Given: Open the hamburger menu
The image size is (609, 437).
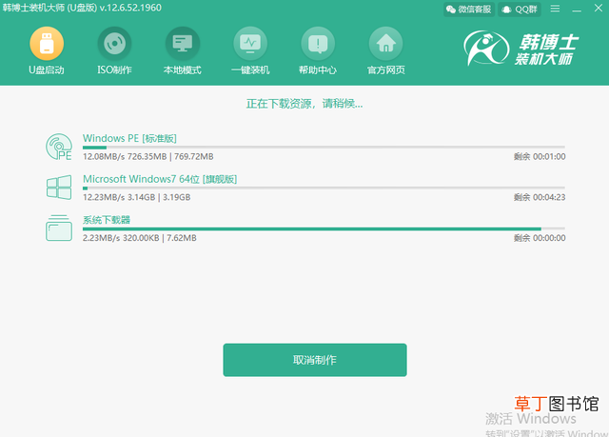Looking at the screenshot, I should 555,9.
